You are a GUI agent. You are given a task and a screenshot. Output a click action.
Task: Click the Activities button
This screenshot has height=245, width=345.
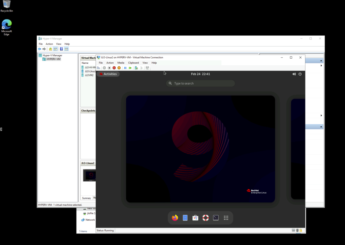click(x=108, y=74)
